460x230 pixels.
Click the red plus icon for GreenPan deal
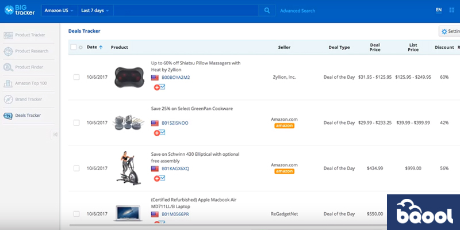157,133
